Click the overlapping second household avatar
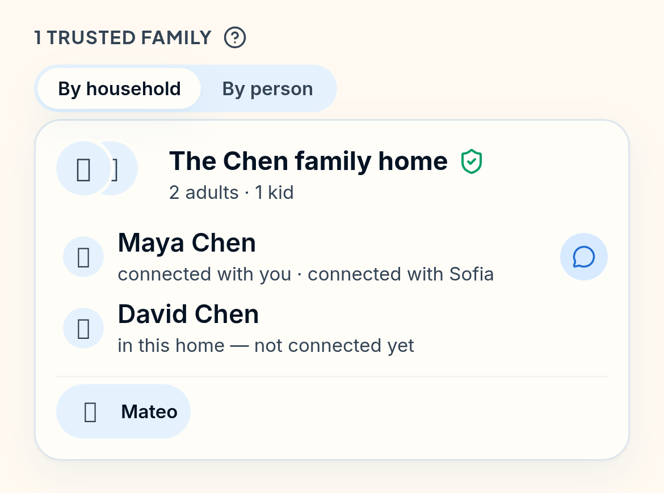664x493 pixels. [124, 168]
